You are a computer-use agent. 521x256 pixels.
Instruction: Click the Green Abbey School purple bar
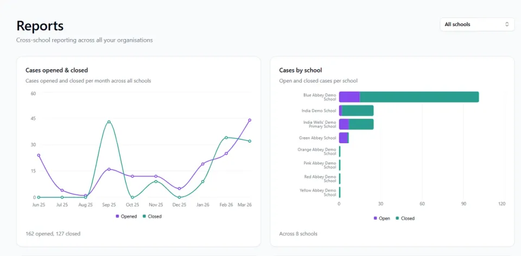pos(343,138)
